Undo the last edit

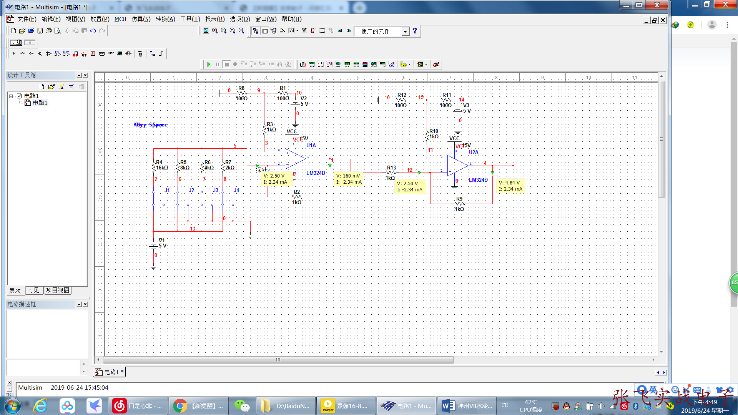click(x=93, y=31)
